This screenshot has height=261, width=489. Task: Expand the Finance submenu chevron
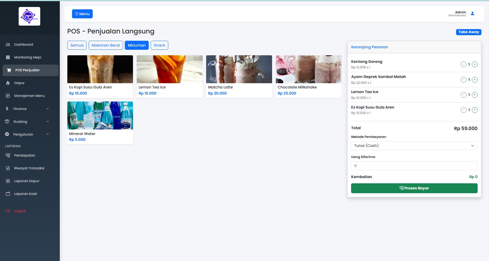click(48, 109)
